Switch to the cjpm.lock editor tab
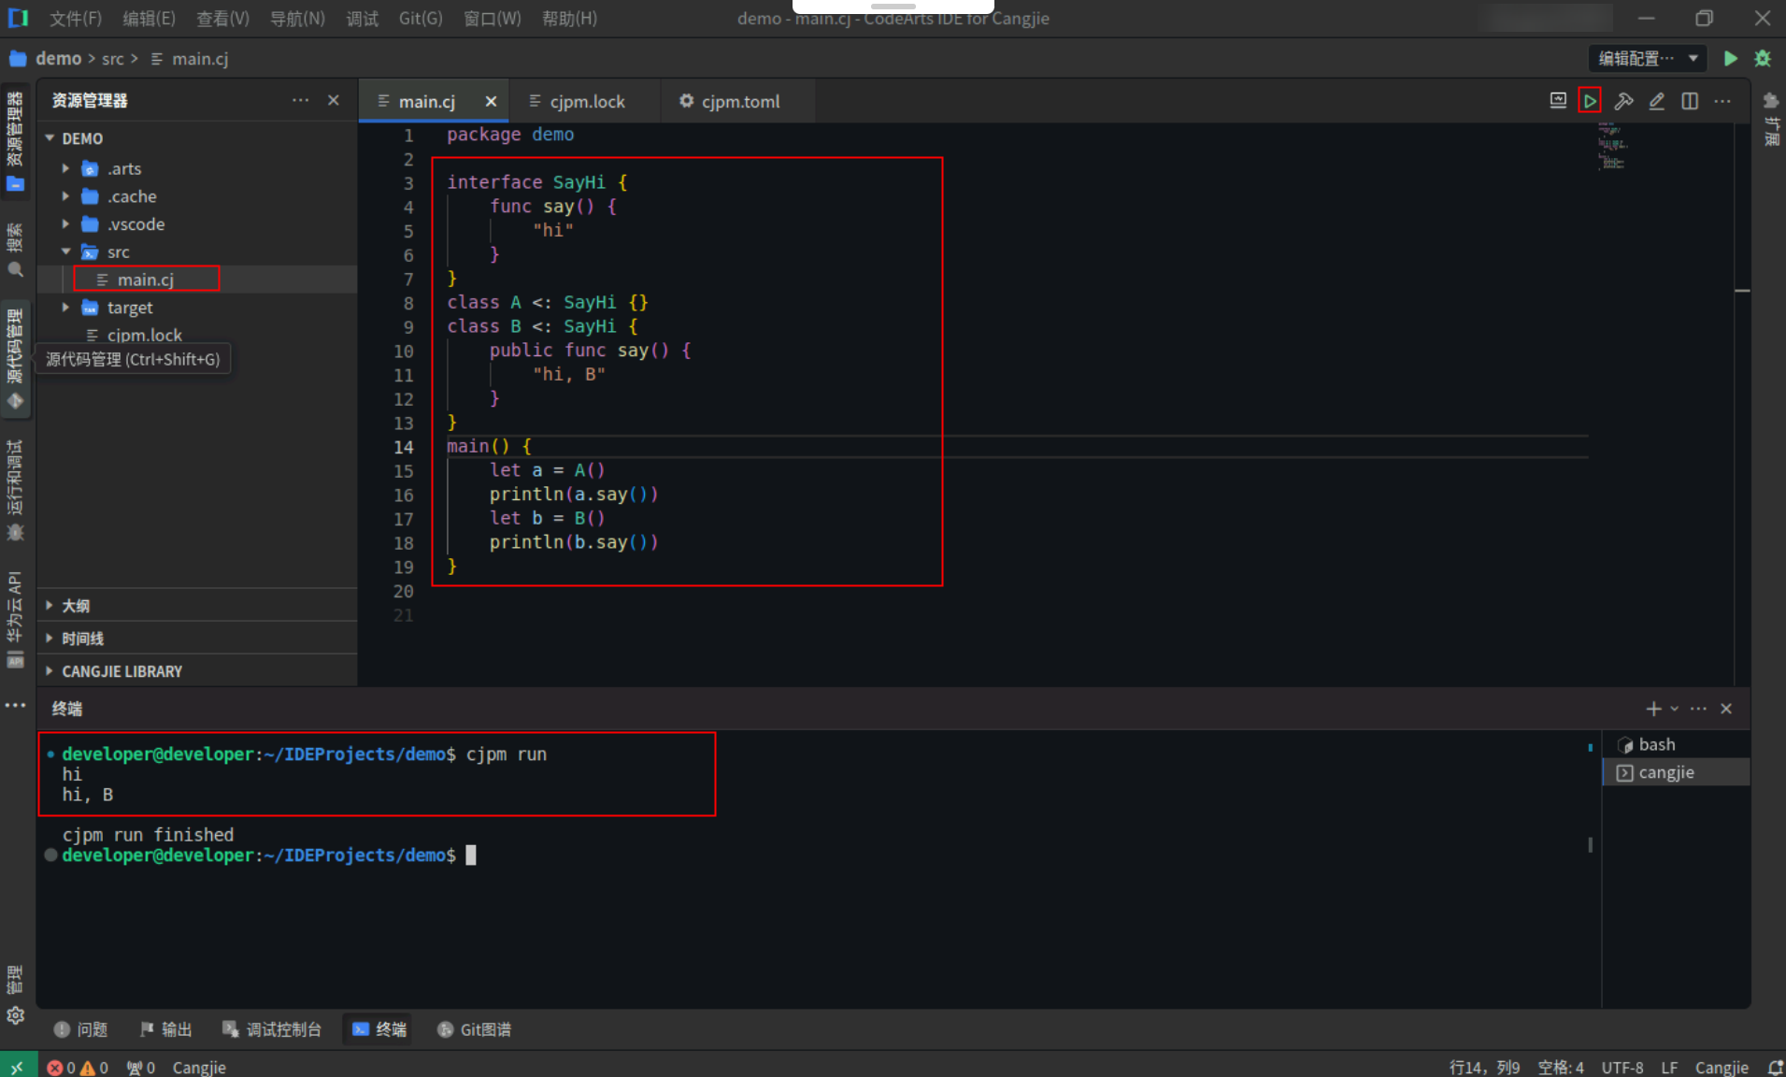1786x1077 pixels. point(584,101)
